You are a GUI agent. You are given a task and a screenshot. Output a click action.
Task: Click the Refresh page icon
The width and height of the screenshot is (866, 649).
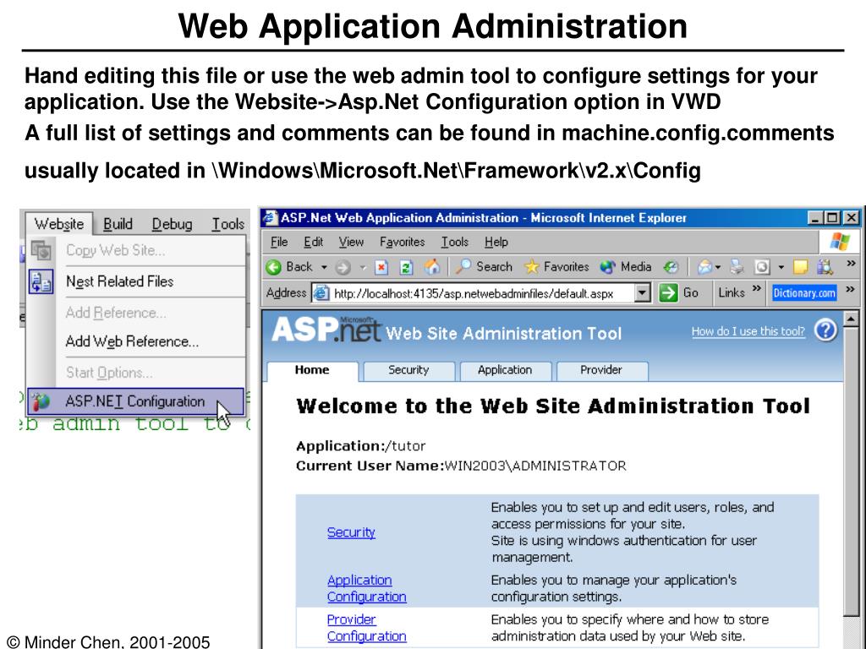point(407,268)
